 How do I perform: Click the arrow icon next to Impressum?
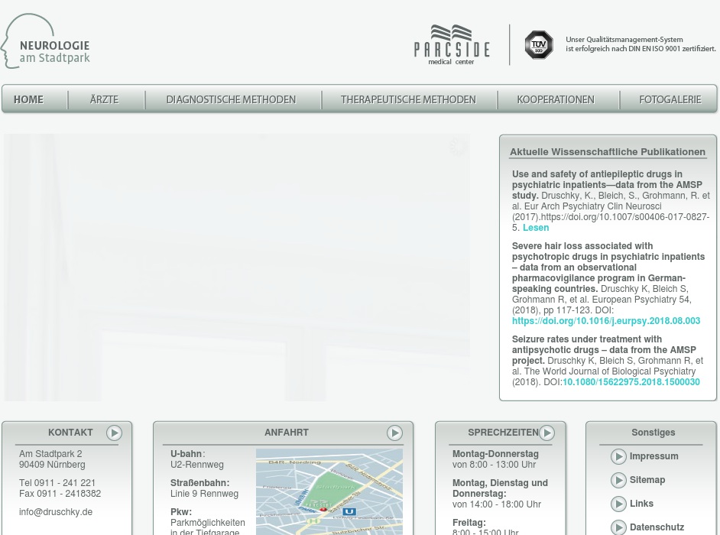click(x=618, y=457)
